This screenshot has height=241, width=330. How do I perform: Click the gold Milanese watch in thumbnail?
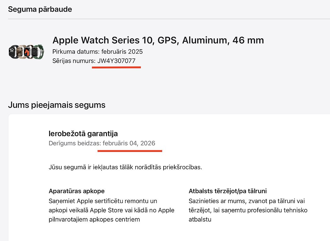coord(20,52)
